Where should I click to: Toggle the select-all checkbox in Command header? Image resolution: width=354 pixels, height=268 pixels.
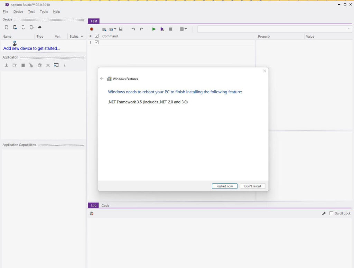pos(96,36)
